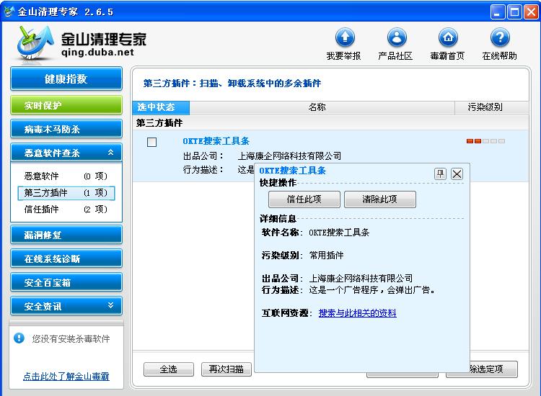This screenshot has height=396, width=541.
Task: Check the OKTE搜索工具条 checkbox
Action: pos(151,143)
